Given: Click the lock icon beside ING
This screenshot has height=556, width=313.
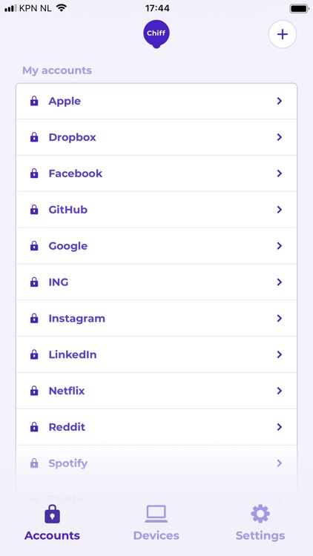Looking at the screenshot, I should [34, 282].
